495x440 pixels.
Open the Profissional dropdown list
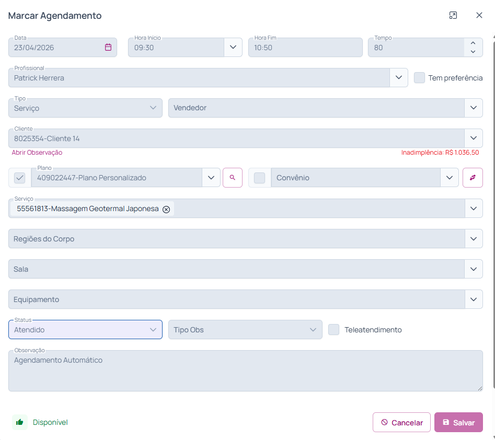pos(399,78)
